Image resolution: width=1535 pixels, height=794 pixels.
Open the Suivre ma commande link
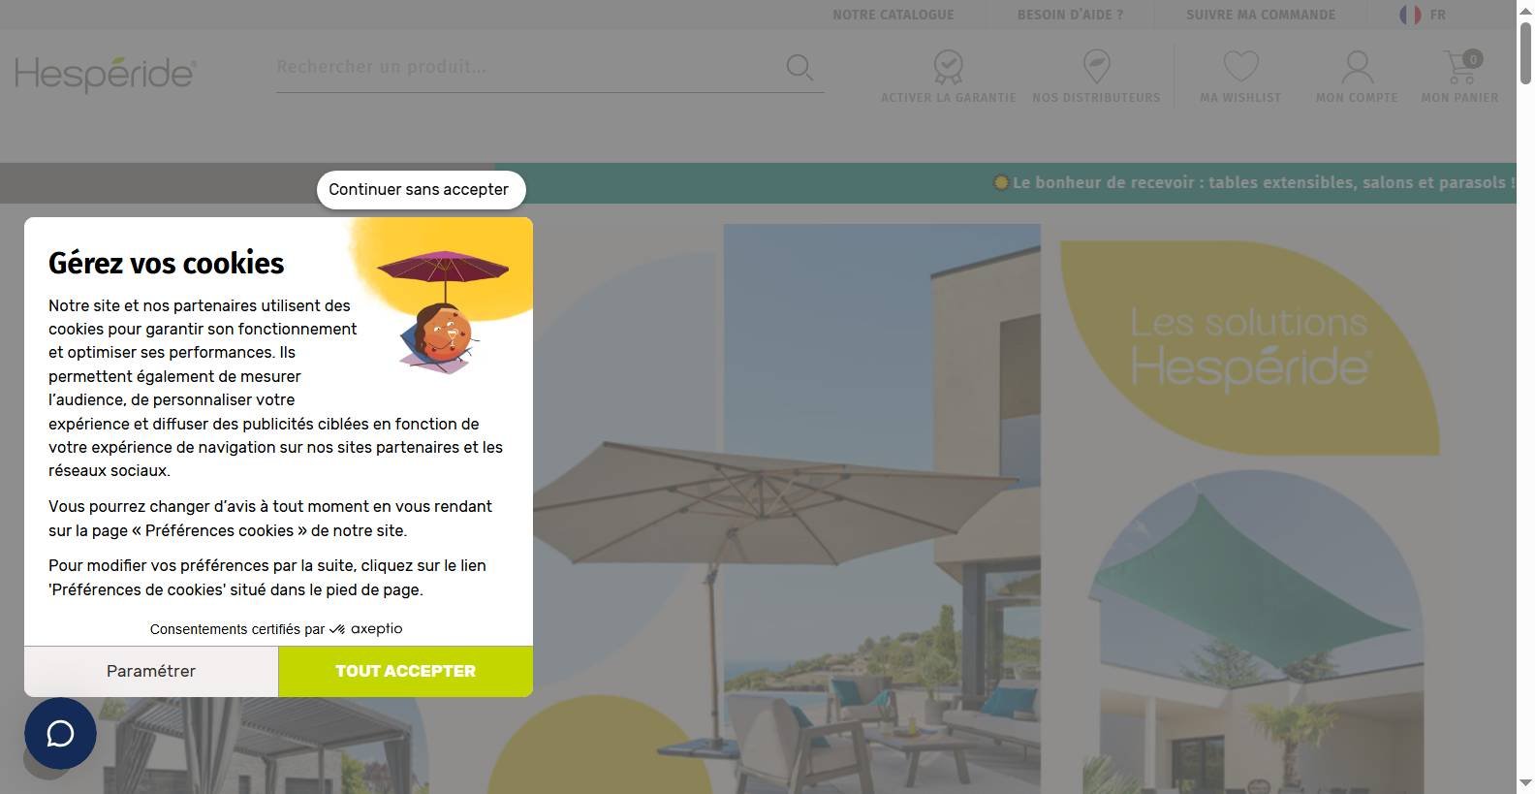tap(1261, 15)
